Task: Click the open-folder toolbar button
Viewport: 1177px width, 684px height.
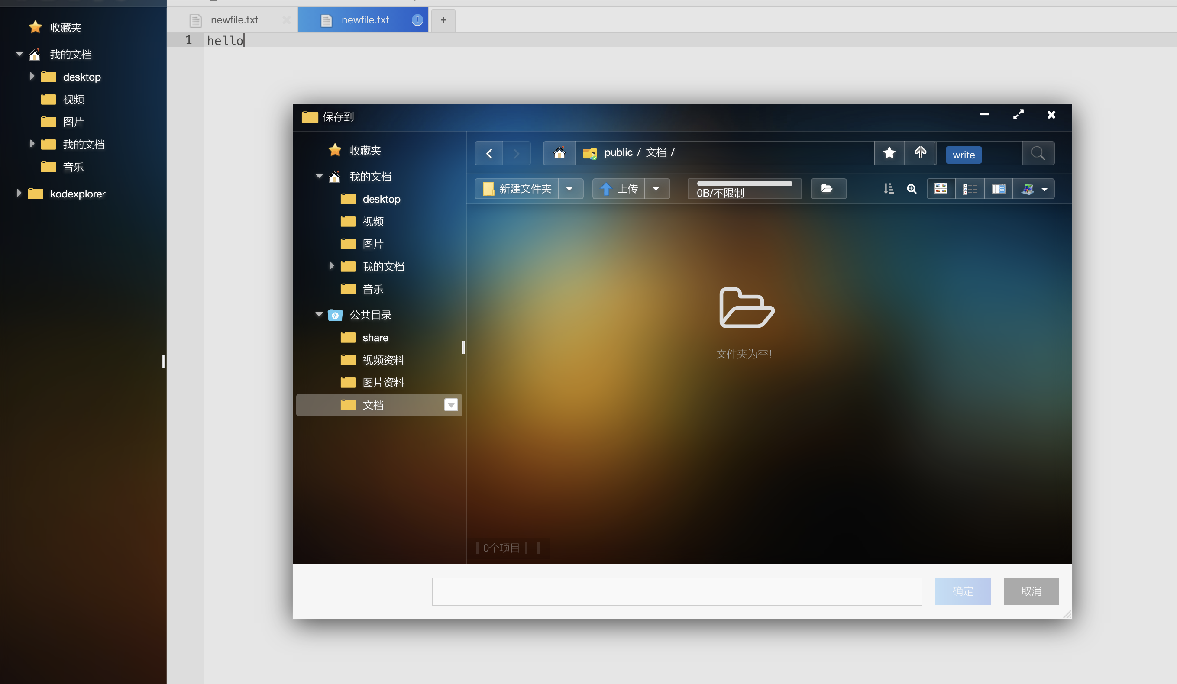Action: 828,189
